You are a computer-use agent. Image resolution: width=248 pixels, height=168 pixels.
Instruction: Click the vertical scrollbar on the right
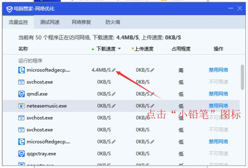(242, 77)
